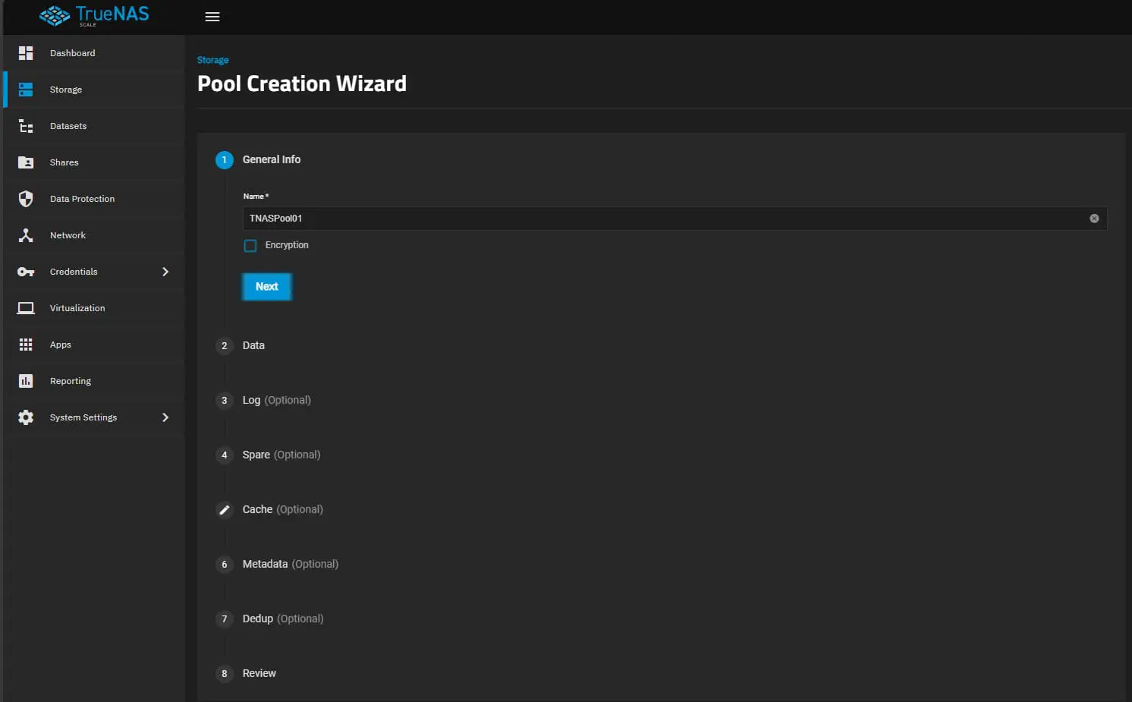This screenshot has width=1132, height=702.
Task: Open Reporting in the sidebar
Action: [94, 381]
